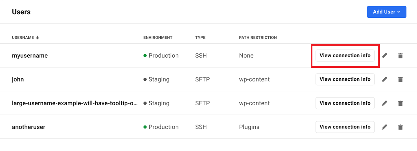Sort table by Username column header
417x151 pixels.
(x=26, y=37)
